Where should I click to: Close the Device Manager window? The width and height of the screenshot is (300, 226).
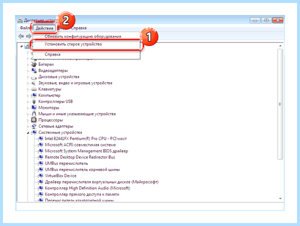point(278,20)
